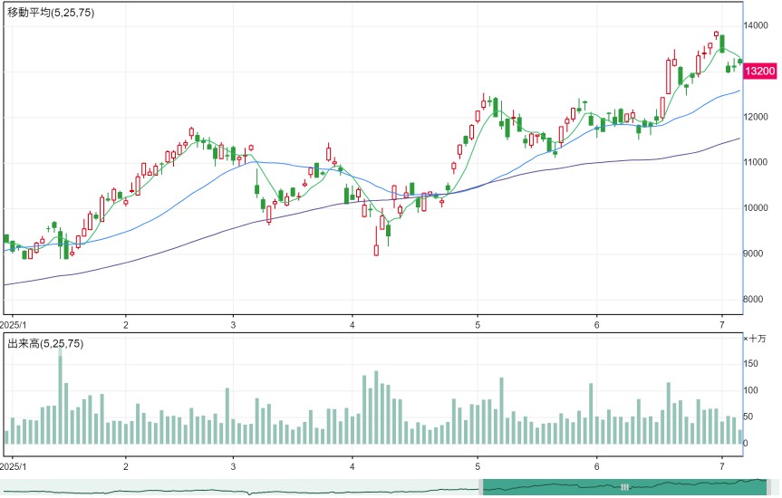Image resolution: width=782 pixels, height=498 pixels.
Task: Click the 2025/1 label under the price chart
Action: coord(13,325)
